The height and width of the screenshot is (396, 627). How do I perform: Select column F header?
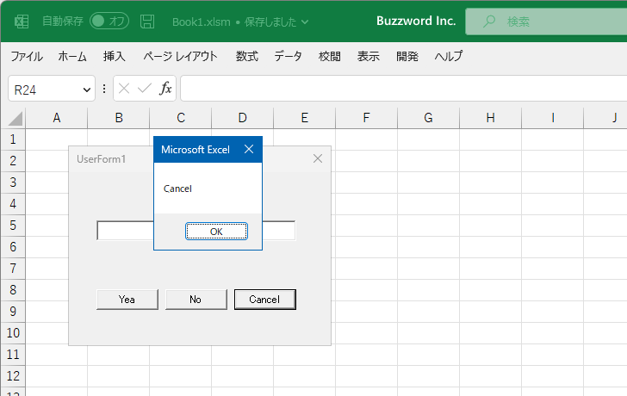pos(366,118)
